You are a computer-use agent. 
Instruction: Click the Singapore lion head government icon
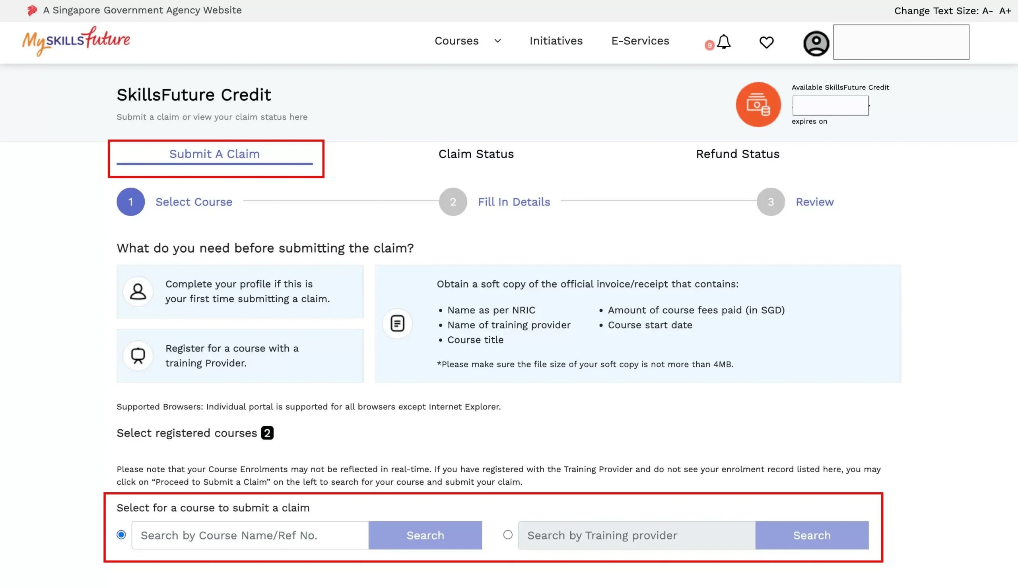coord(32,10)
